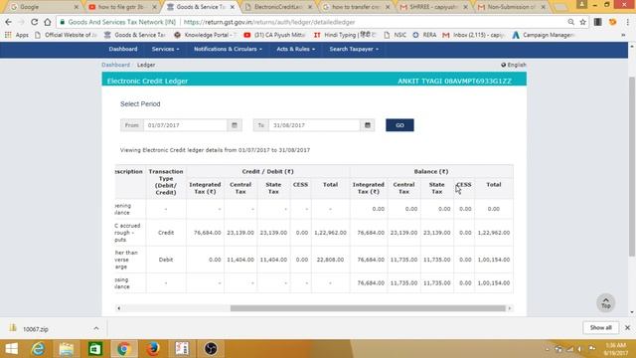636x358 pixels.
Task: Open the RERA bookmark
Action: tap(424, 35)
